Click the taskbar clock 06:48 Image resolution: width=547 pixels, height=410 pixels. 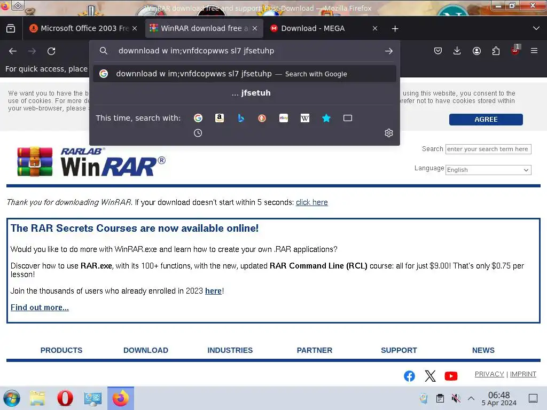pos(499,398)
